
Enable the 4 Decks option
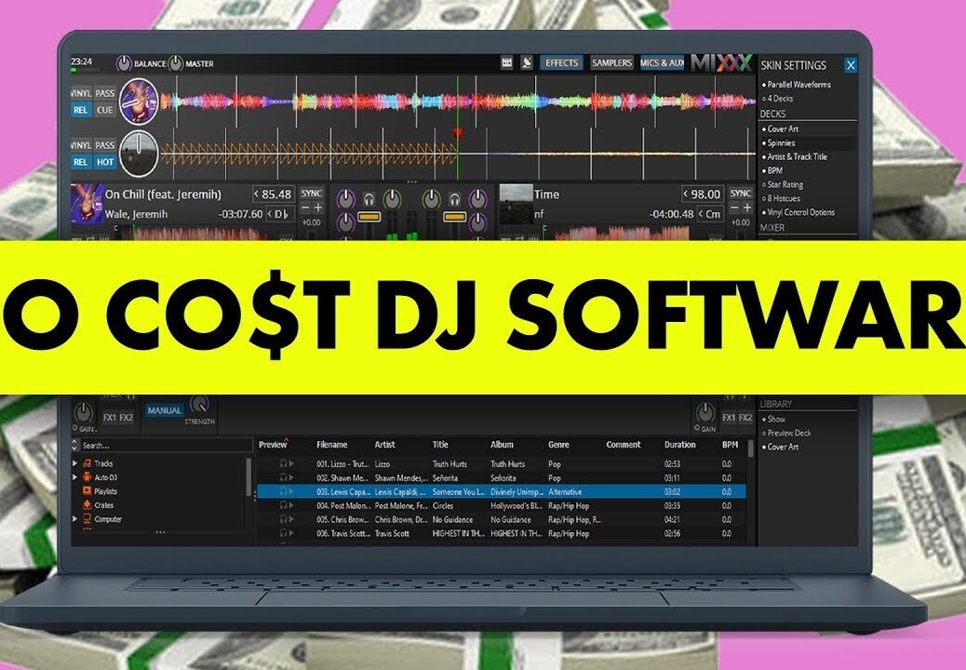coord(777,99)
